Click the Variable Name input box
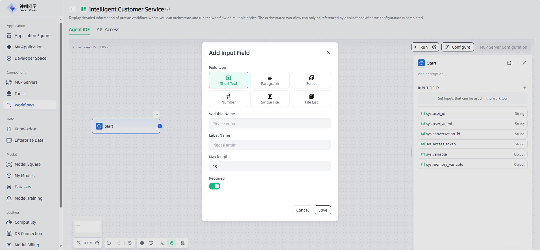The image size is (540, 250). pos(270,124)
